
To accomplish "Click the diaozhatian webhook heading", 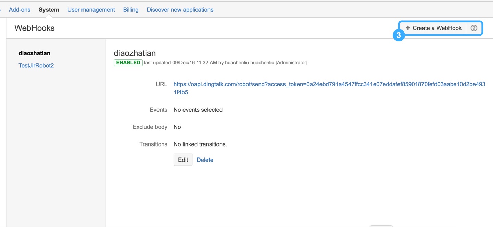I will coord(135,53).
